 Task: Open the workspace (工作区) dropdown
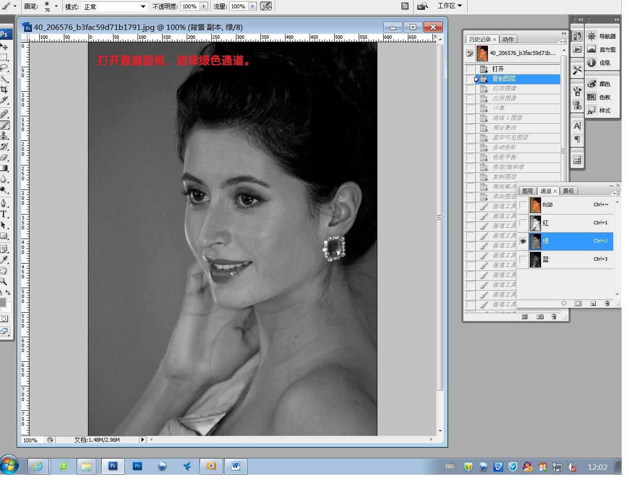(449, 6)
